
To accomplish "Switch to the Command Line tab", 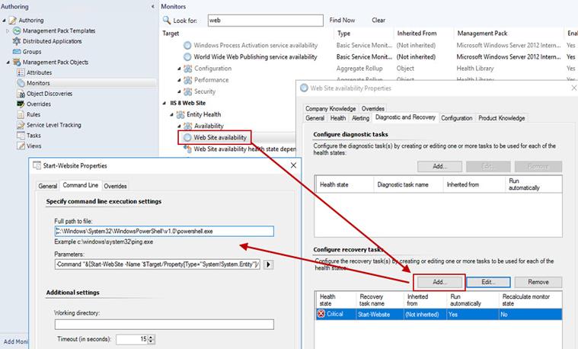I will click(x=80, y=185).
